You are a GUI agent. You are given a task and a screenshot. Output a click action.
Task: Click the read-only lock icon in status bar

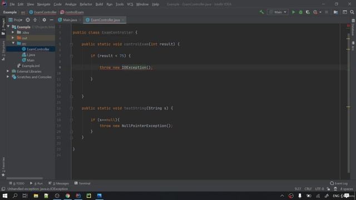[x=328, y=189]
